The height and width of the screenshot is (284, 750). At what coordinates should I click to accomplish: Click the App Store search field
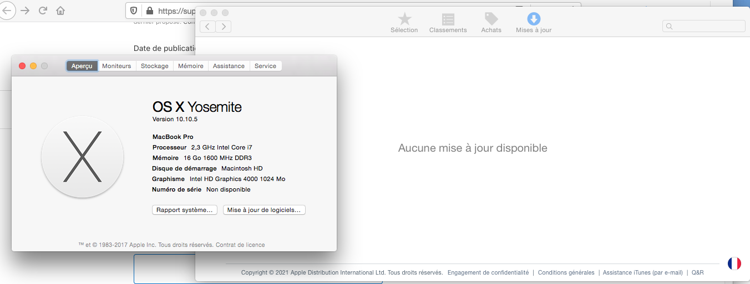click(x=703, y=26)
